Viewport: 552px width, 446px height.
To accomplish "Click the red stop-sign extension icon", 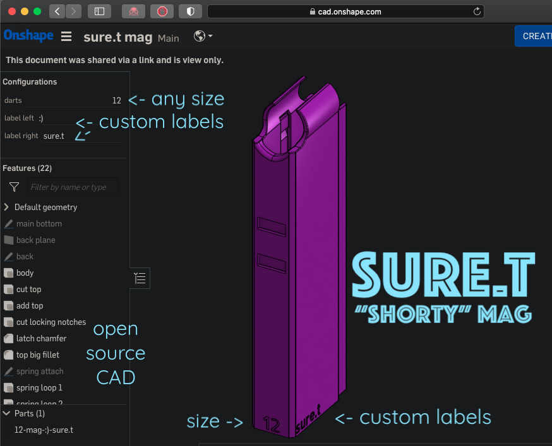I will 162,11.
